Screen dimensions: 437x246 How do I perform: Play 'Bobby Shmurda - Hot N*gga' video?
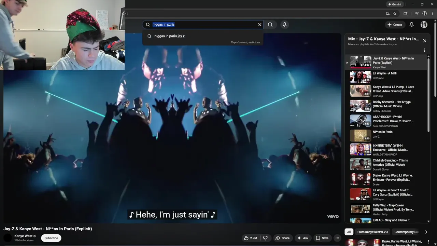pyautogui.click(x=386, y=106)
